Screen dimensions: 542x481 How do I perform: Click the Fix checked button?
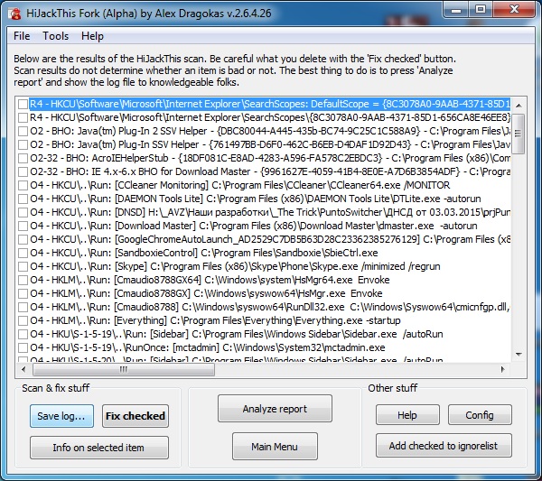(135, 416)
